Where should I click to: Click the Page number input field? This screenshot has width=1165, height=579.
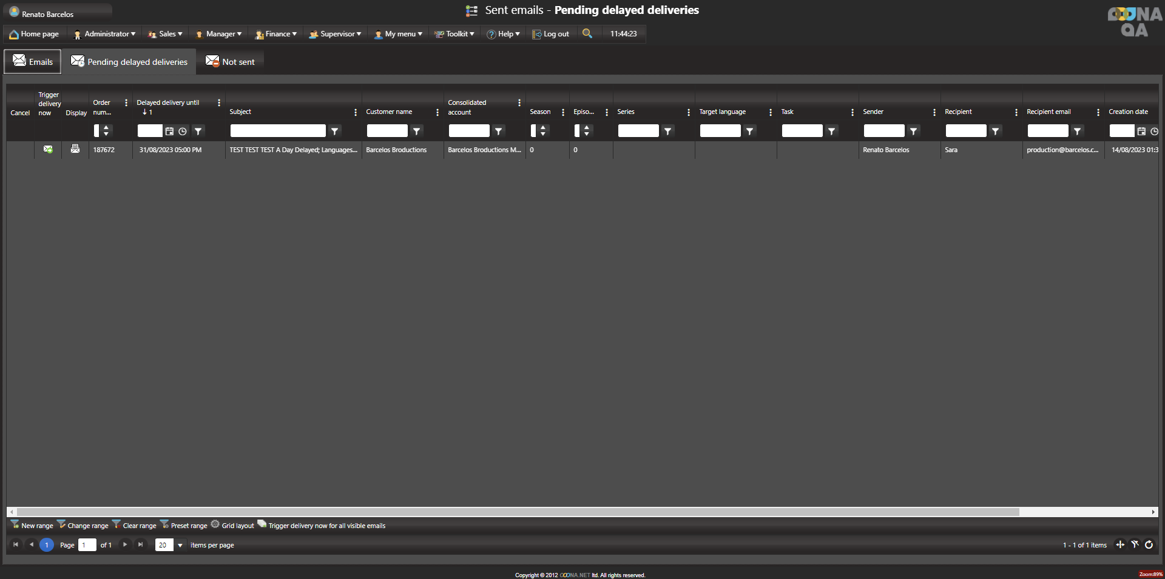(87, 545)
